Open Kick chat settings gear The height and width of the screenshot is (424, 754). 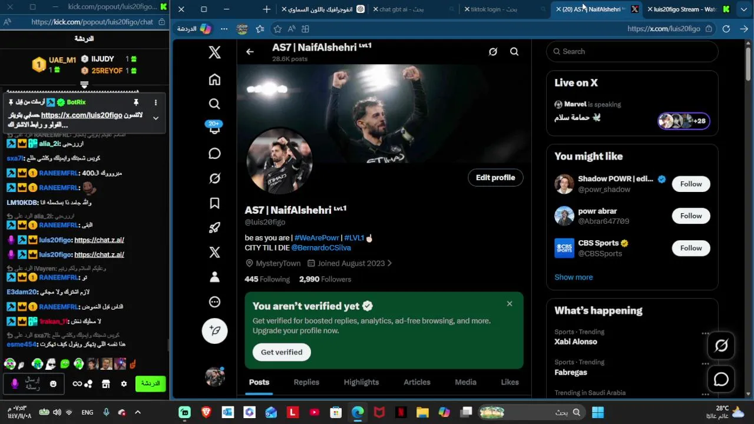tap(124, 384)
